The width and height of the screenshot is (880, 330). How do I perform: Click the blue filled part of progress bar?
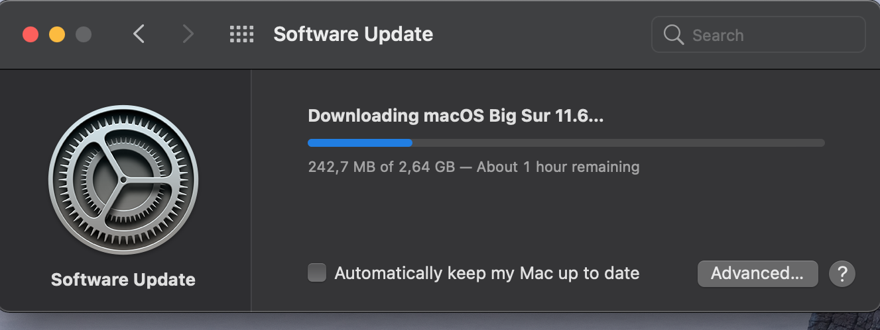point(360,142)
